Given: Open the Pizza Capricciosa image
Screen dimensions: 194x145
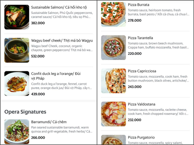Looking at the screenshot, I should pos(113,81).
